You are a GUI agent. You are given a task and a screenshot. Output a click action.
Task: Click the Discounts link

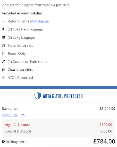[x=10, y=115]
